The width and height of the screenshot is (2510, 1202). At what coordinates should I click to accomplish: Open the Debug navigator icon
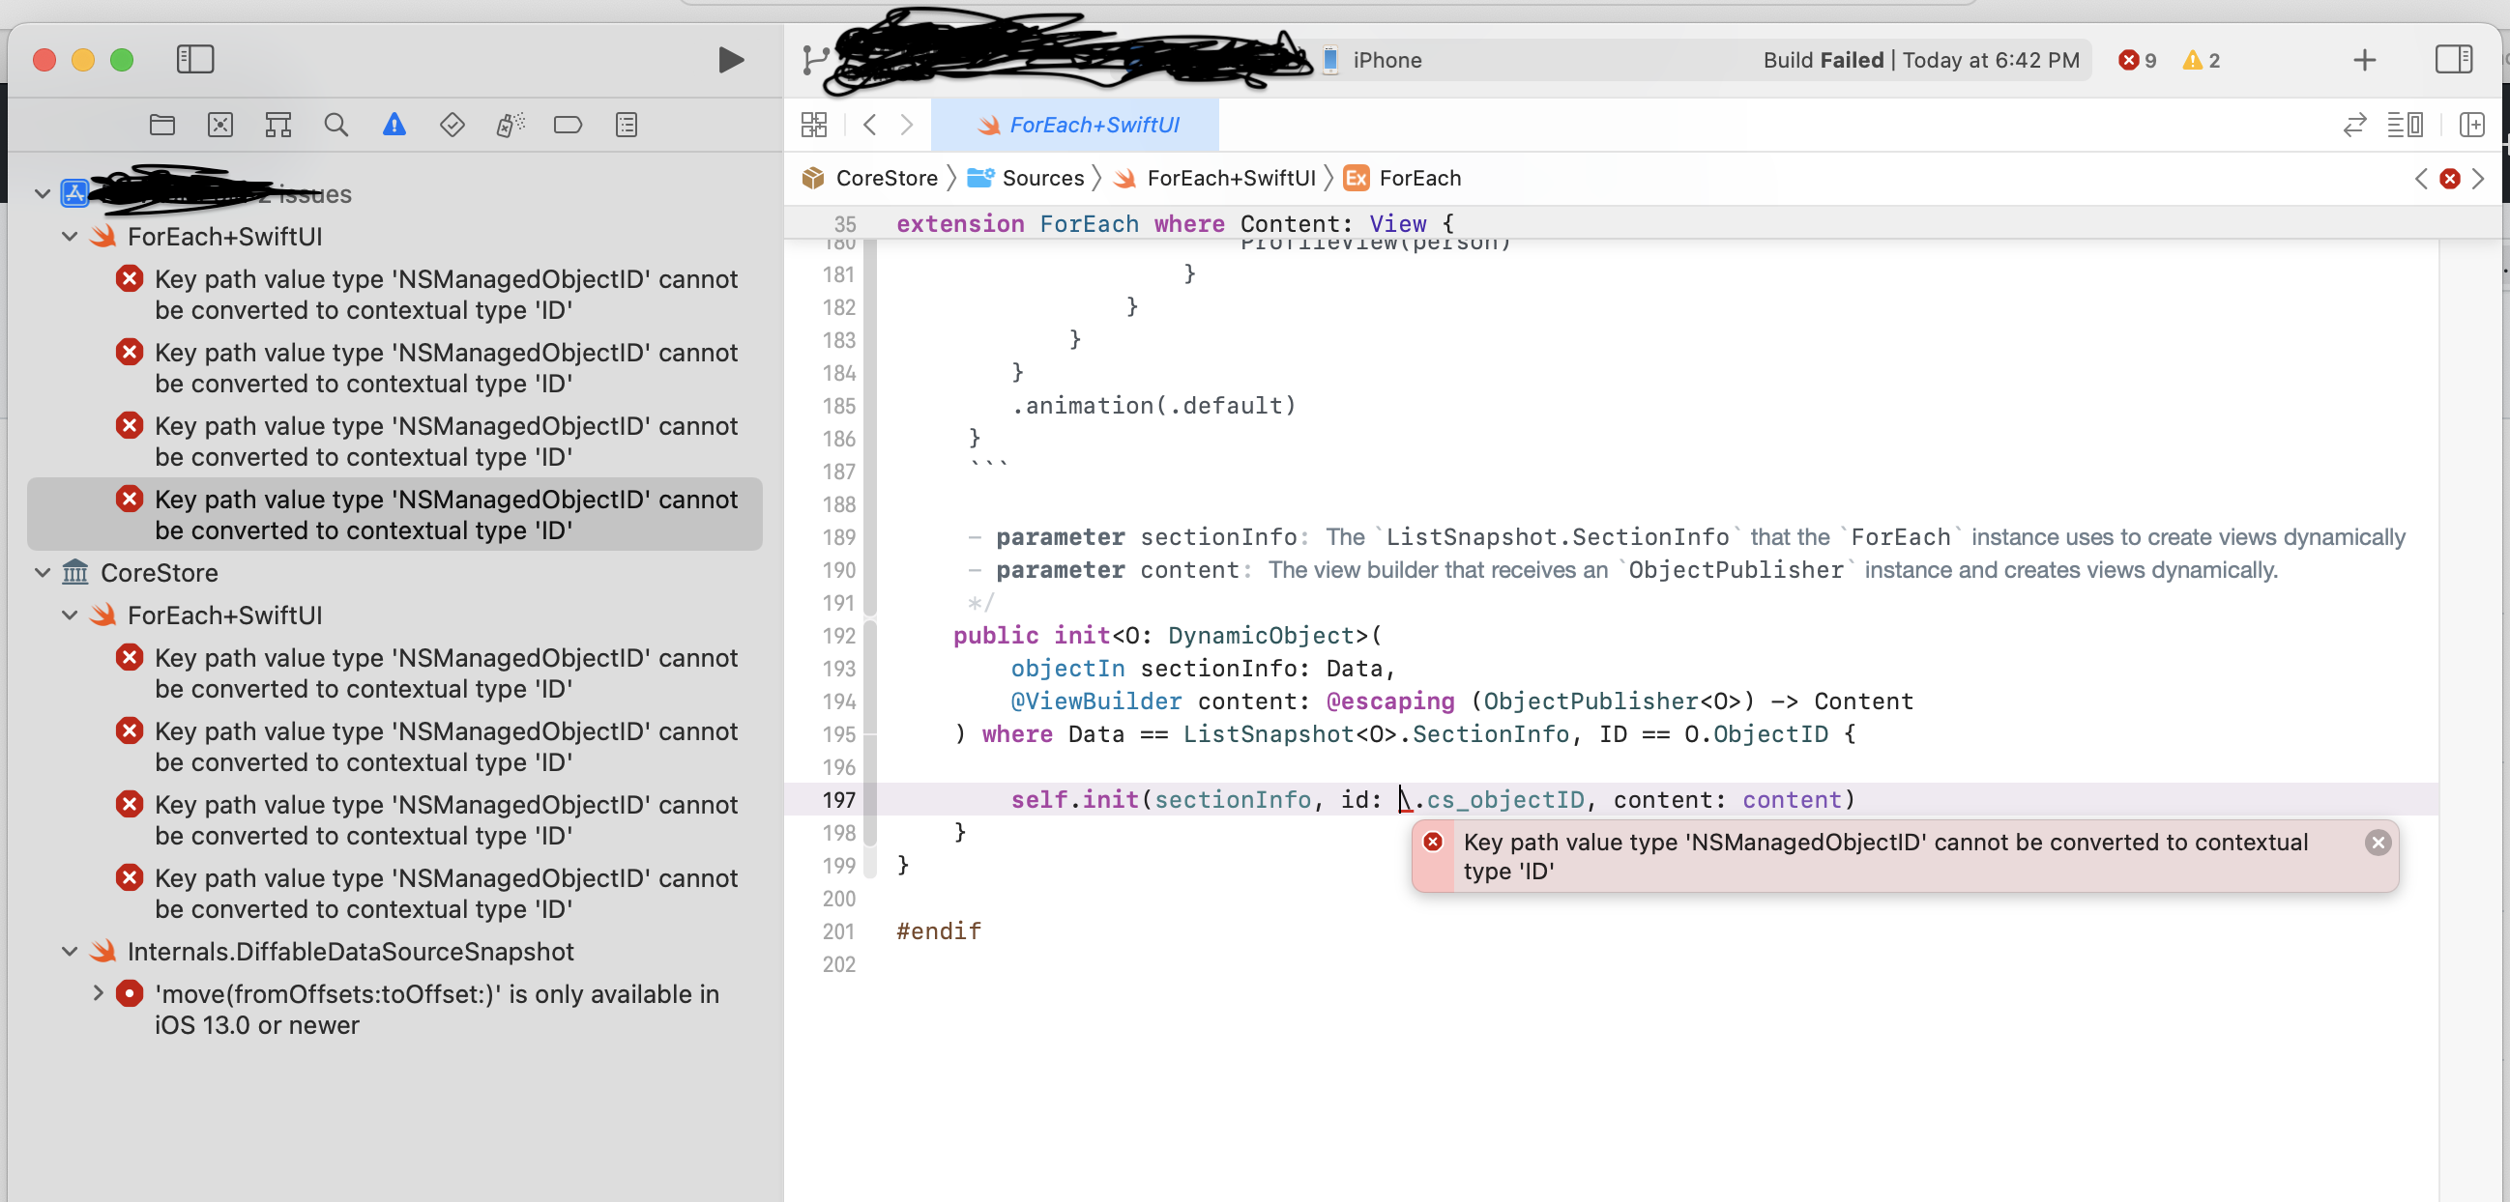point(510,125)
